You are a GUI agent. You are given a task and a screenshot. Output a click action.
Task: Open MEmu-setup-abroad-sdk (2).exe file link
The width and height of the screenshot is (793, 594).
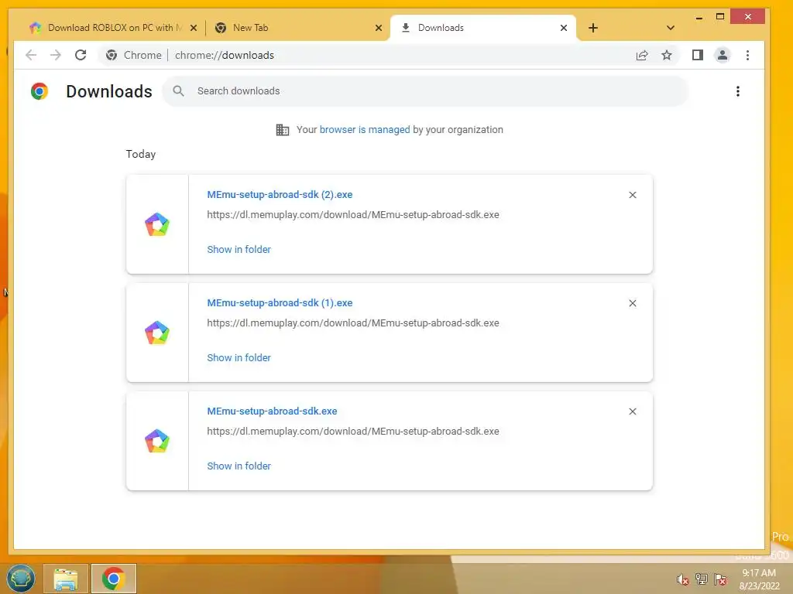pyautogui.click(x=280, y=194)
